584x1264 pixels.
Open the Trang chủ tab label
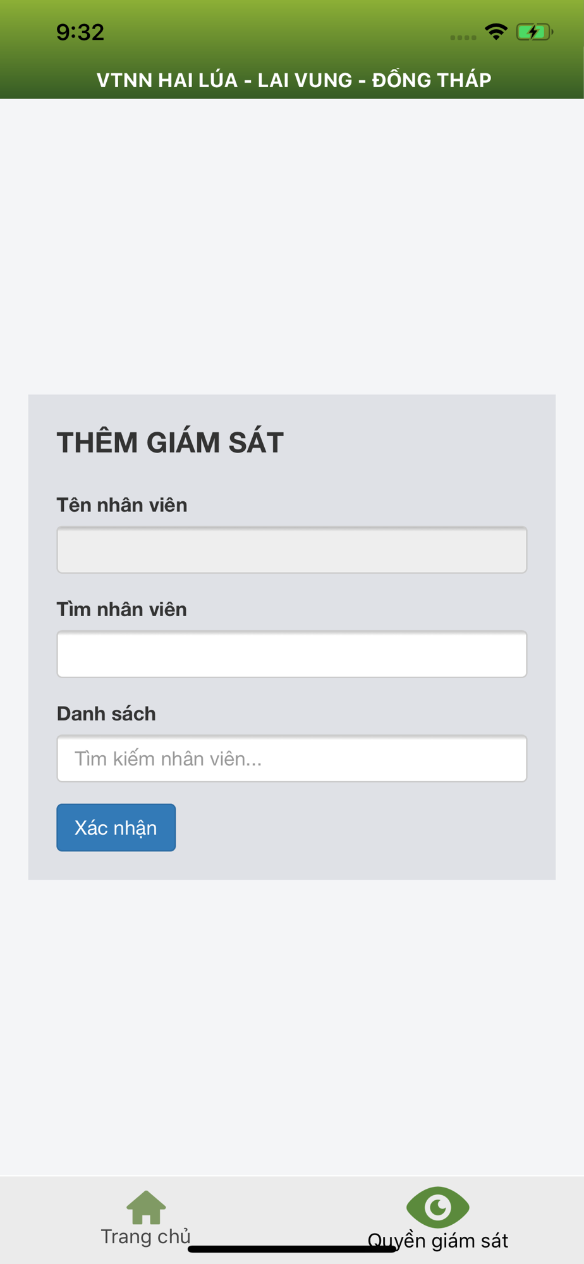(146, 1237)
